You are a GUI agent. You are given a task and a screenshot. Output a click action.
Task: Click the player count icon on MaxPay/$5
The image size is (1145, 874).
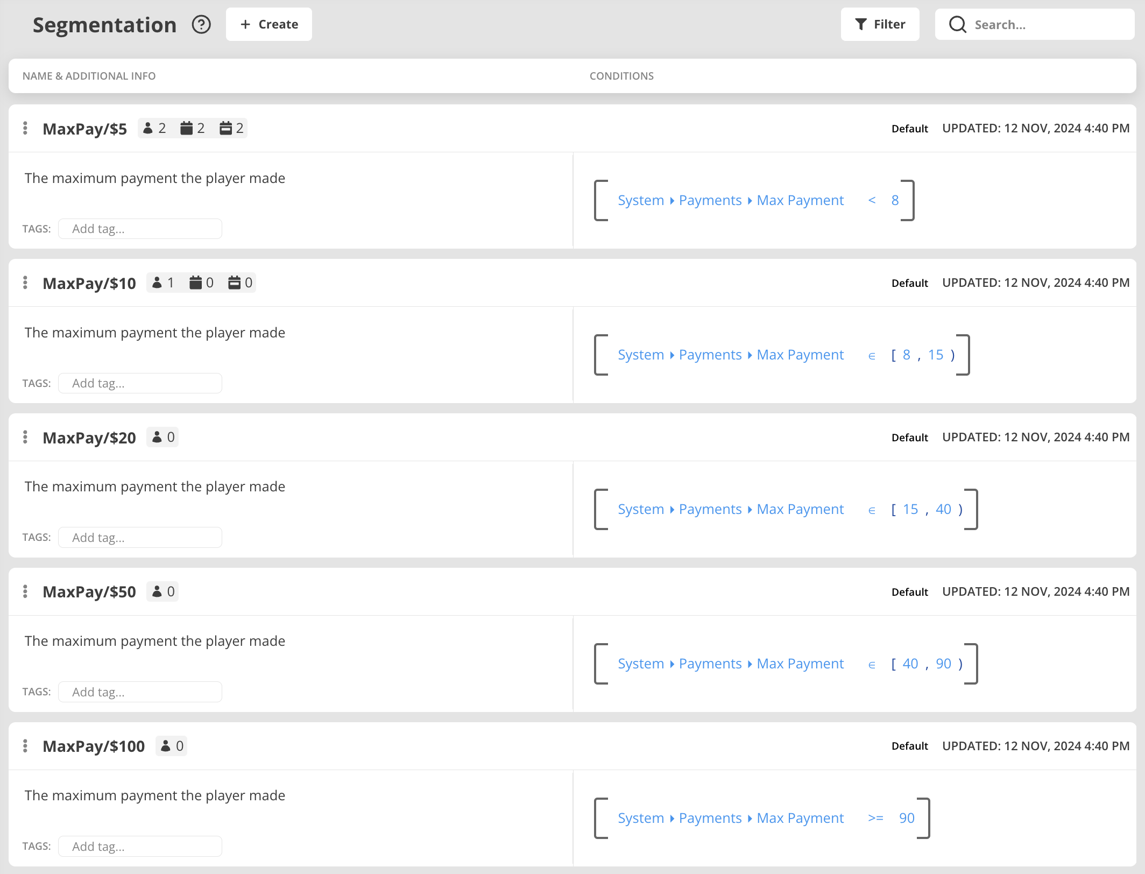click(x=149, y=128)
